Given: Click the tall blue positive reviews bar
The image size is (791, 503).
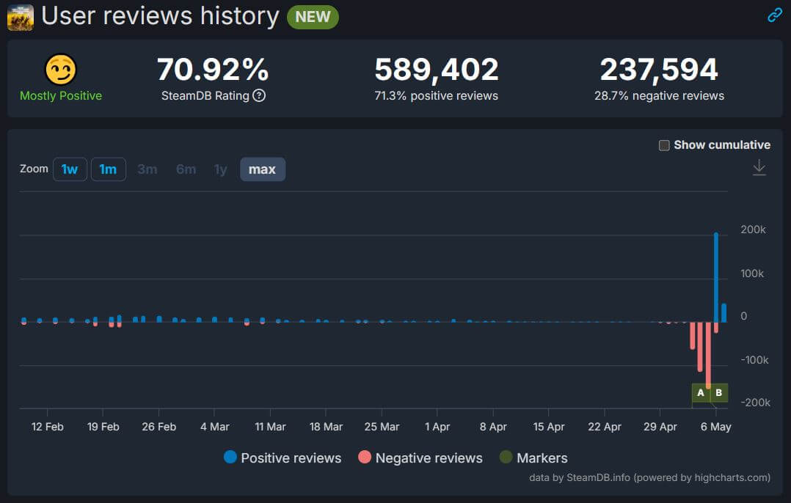Looking at the screenshot, I should [x=716, y=277].
